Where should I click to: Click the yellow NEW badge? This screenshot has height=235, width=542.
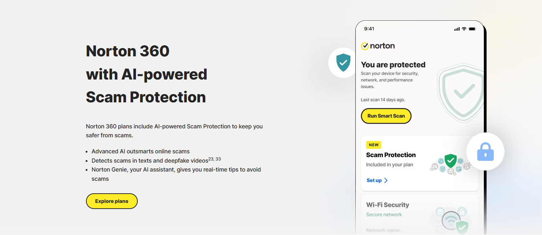click(374, 145)
